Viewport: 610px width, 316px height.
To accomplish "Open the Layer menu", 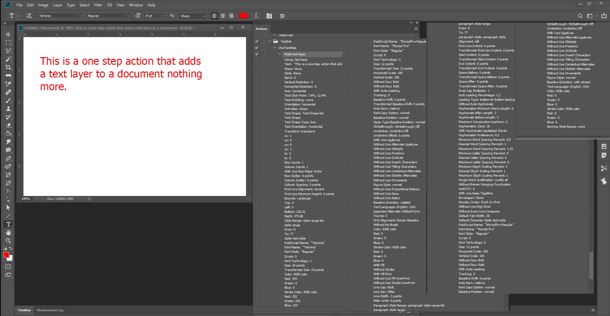I will [x=58, y=5].
